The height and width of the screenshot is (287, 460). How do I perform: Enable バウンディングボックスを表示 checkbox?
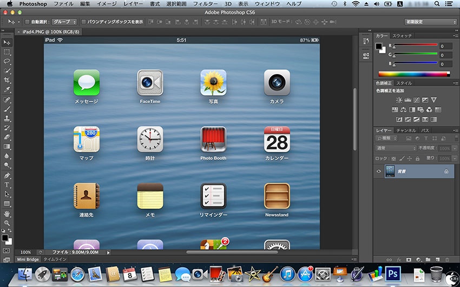83,22
